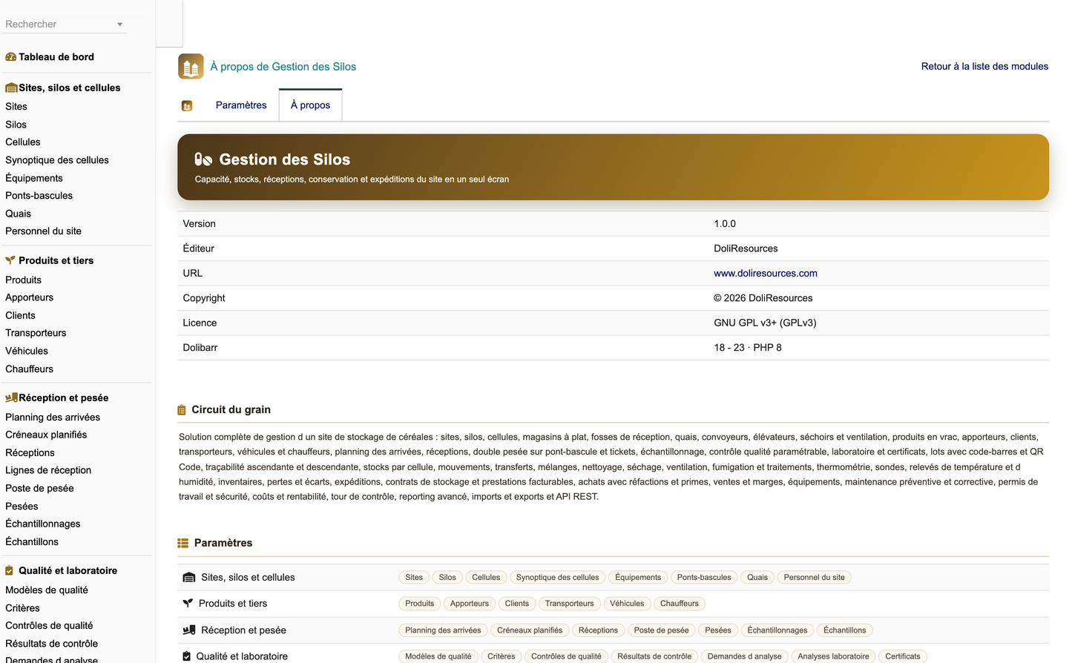Click the Produits pill button
The width and height of the screenshot is (1072, 663).
tap(420, 604)
